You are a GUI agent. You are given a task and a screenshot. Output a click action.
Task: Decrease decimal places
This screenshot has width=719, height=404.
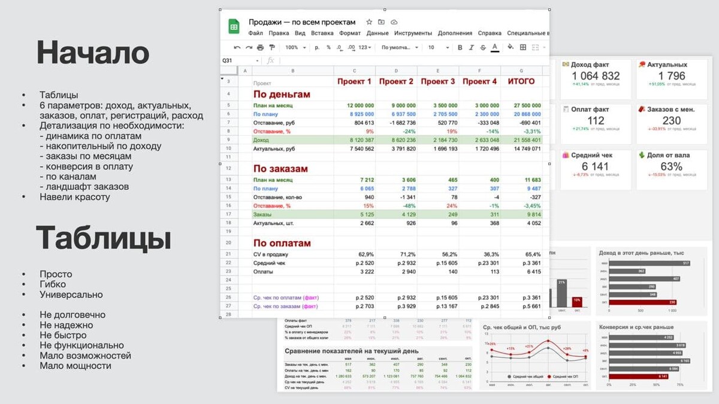pyautogui.click(x=339, y=47)
